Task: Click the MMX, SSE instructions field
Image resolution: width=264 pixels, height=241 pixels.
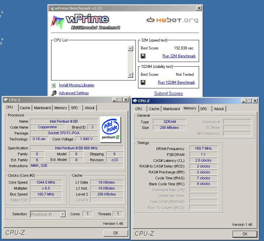Action: tap(76, 166)
